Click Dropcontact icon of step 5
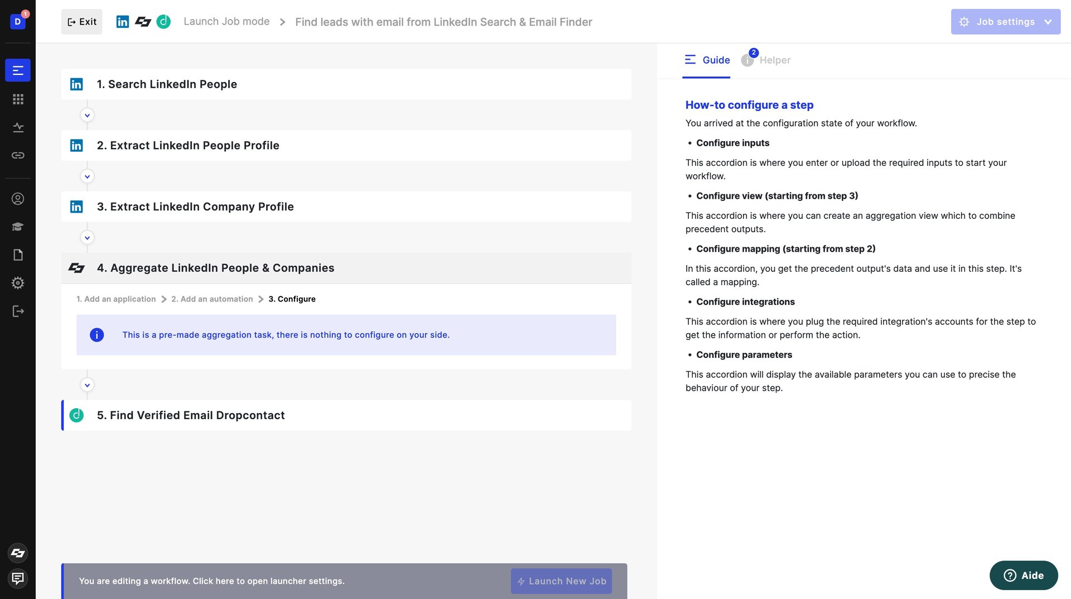The width and height of the screenshot is (1071, 599). pos(76,415)
